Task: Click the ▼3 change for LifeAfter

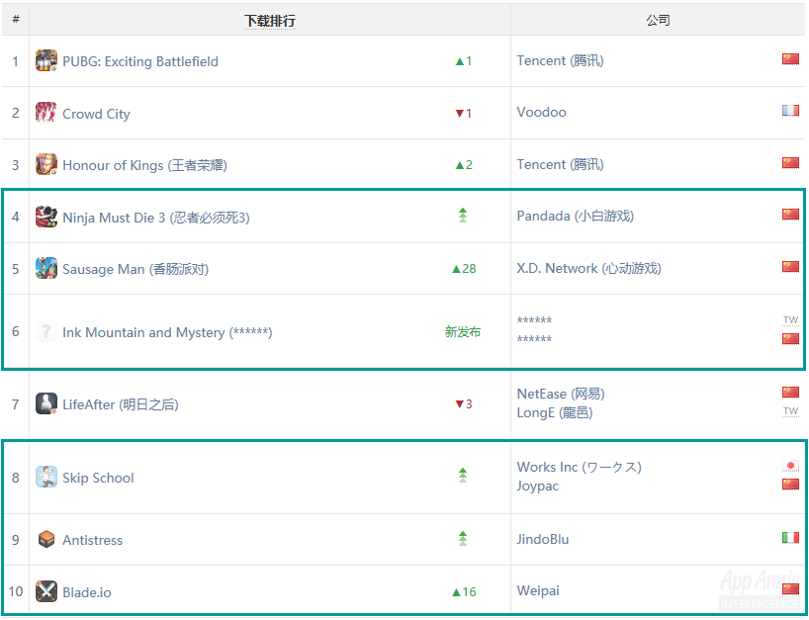Action: pyautogui.click(x=463, y=403)
